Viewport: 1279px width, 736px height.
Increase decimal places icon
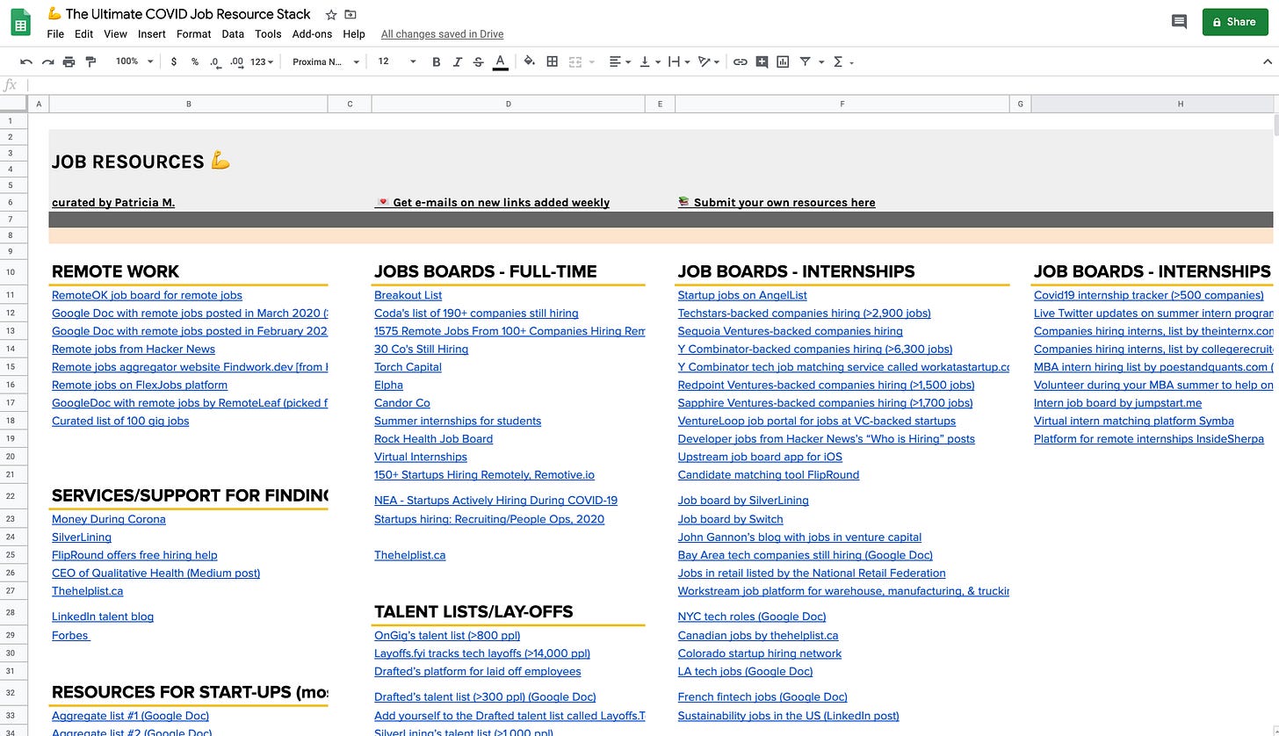point(236,61)
